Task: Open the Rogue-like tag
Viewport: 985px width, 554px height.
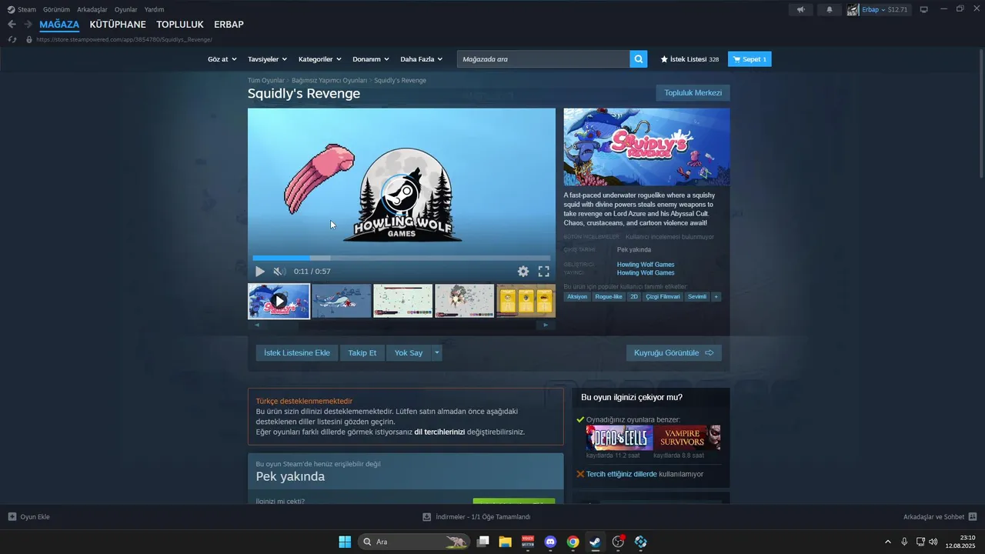Action: [609, 296]
